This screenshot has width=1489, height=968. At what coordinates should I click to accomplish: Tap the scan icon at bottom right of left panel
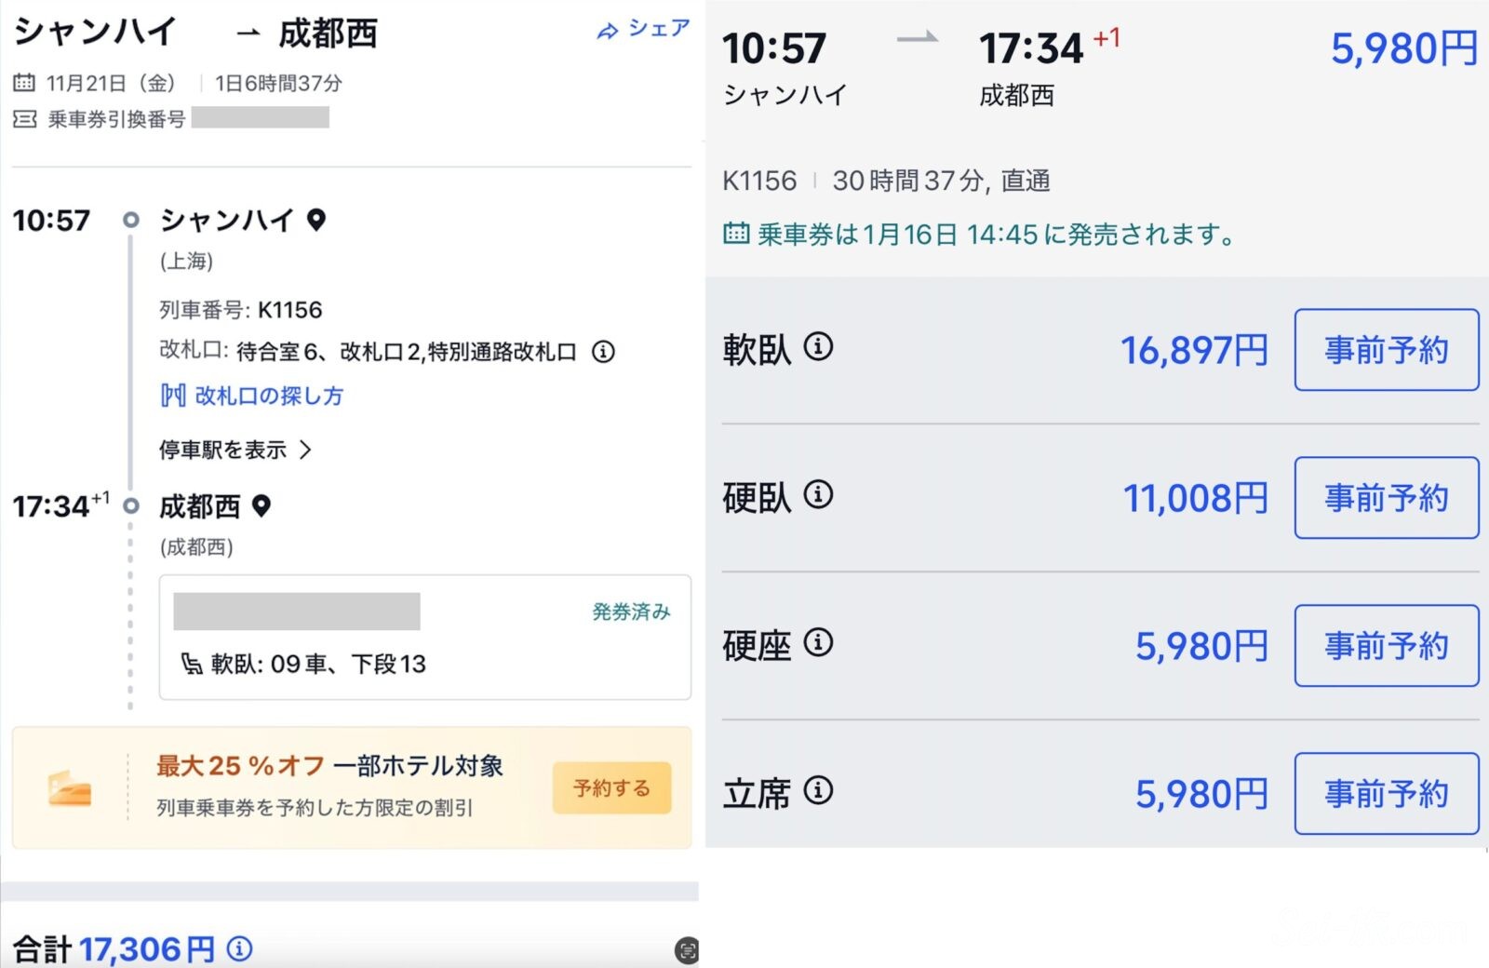coord(686,950)
